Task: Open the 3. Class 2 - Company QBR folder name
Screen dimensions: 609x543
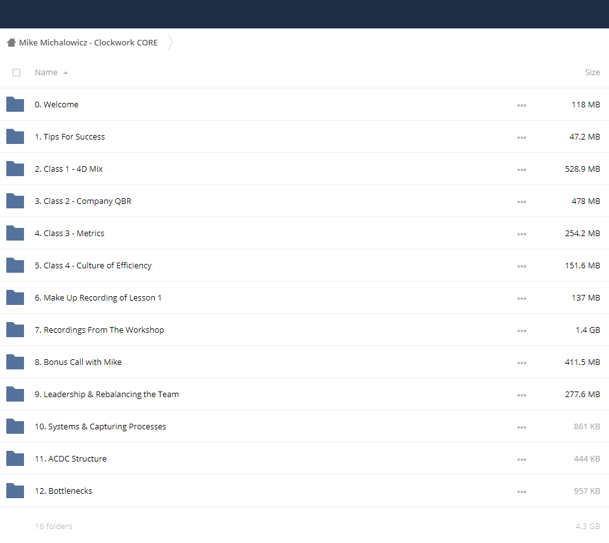Action: point(83,201)
